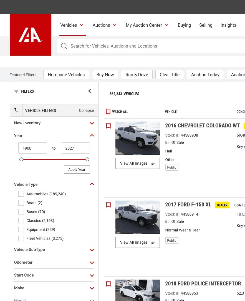Click stock number 44588914
This screenshot has height=301, width=245.
pyautogui.click(x=189, y=214)
